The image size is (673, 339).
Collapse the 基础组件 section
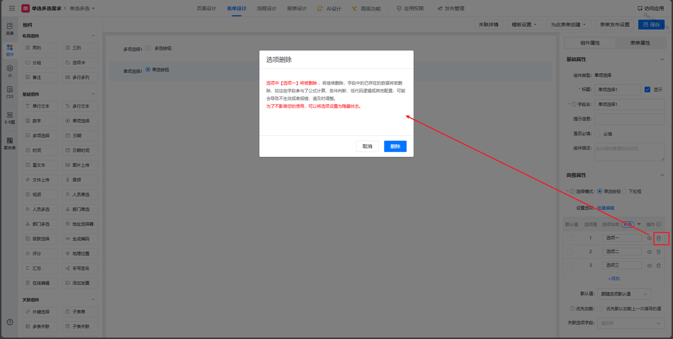click(x=93, y=94)
